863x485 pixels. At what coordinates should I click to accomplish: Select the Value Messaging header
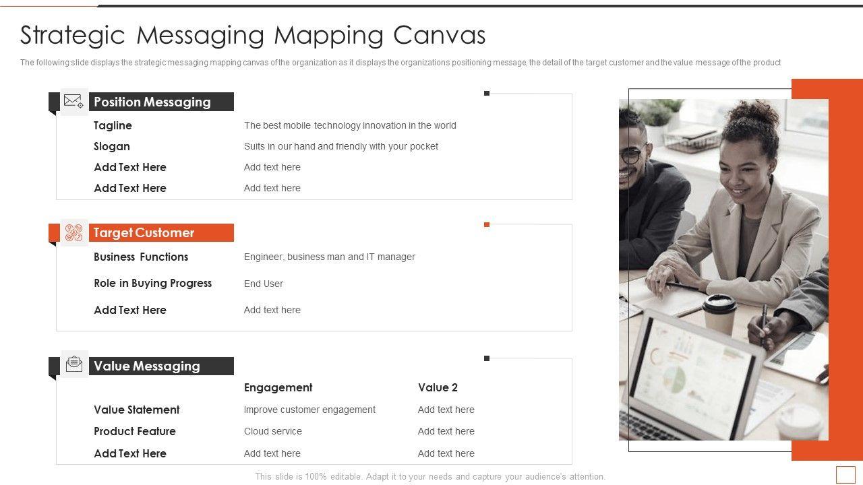point(147,366)
